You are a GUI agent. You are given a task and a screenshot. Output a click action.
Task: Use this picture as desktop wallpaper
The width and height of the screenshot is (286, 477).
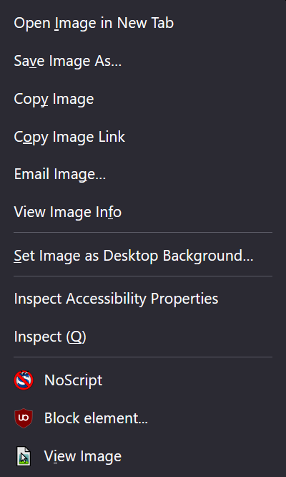[x=143, y=256]
